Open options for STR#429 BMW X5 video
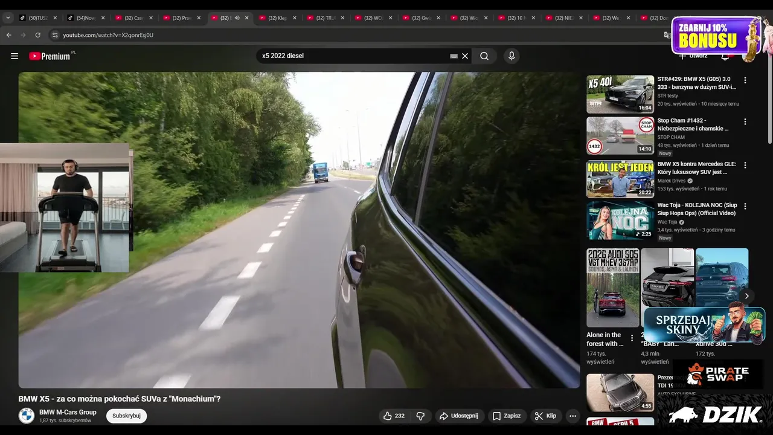The image size is (773, 435). (x=745, y=80)
